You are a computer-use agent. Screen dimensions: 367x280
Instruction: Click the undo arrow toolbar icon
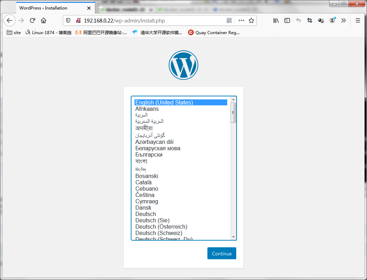tap(298, 21)
